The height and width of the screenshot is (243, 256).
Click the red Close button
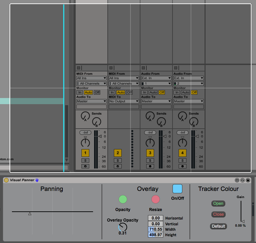[218, 214]
